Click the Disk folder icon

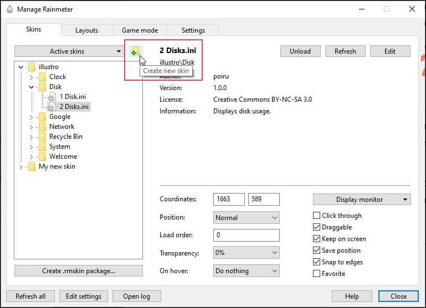pos(43,87)
